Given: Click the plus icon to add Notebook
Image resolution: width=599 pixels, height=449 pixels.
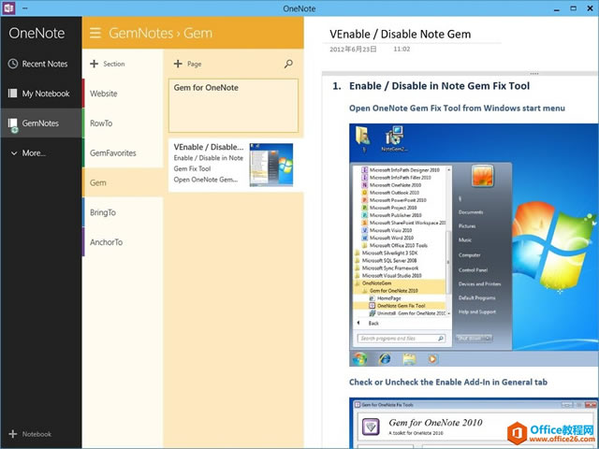Looking at the screenshot, I should 12,434.
